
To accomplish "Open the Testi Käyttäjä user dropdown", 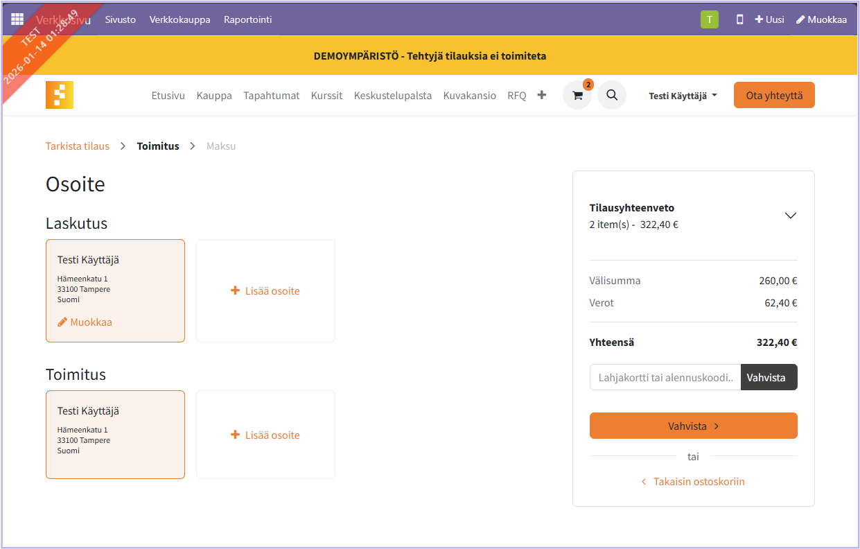I will pyautogui.click(x=683, y=96).
